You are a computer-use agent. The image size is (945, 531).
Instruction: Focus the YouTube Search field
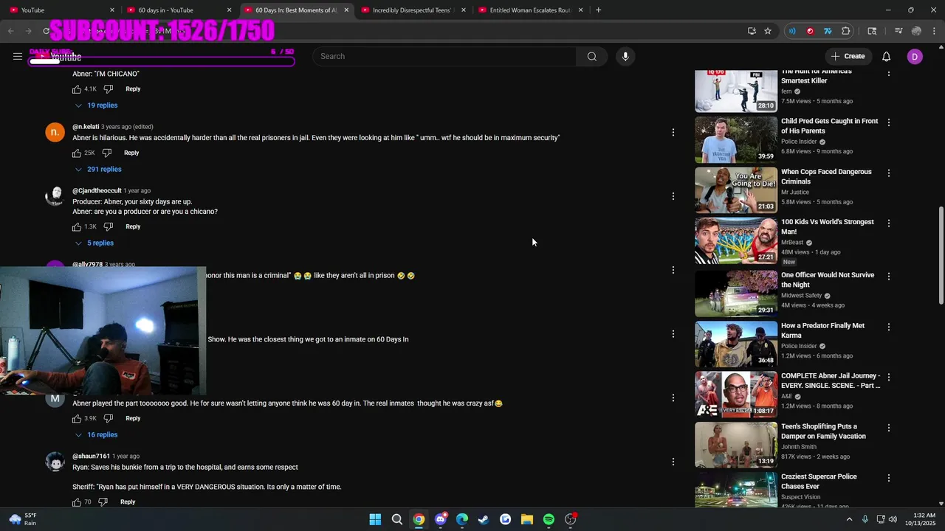pos(444,56)
